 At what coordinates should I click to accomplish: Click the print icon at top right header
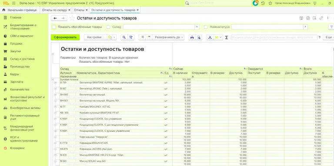click(x=308, y=18)
